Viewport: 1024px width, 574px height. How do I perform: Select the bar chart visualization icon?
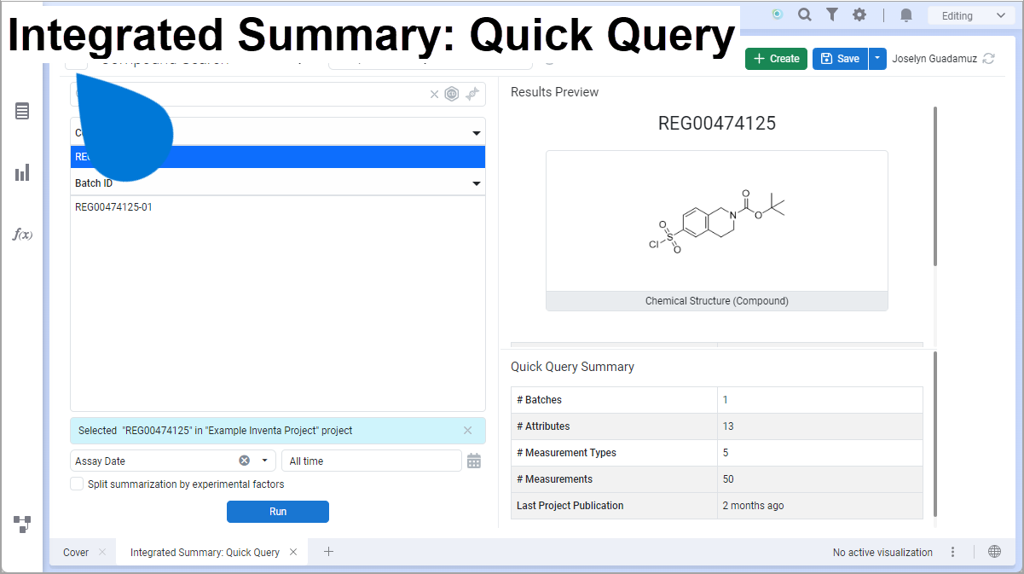[x=22, y=172]
